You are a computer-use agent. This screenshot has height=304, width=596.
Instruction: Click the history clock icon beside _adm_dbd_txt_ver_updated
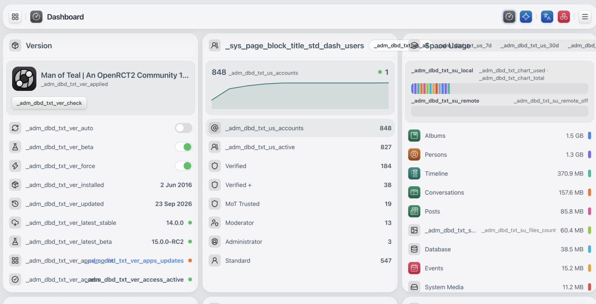(15, 204)
